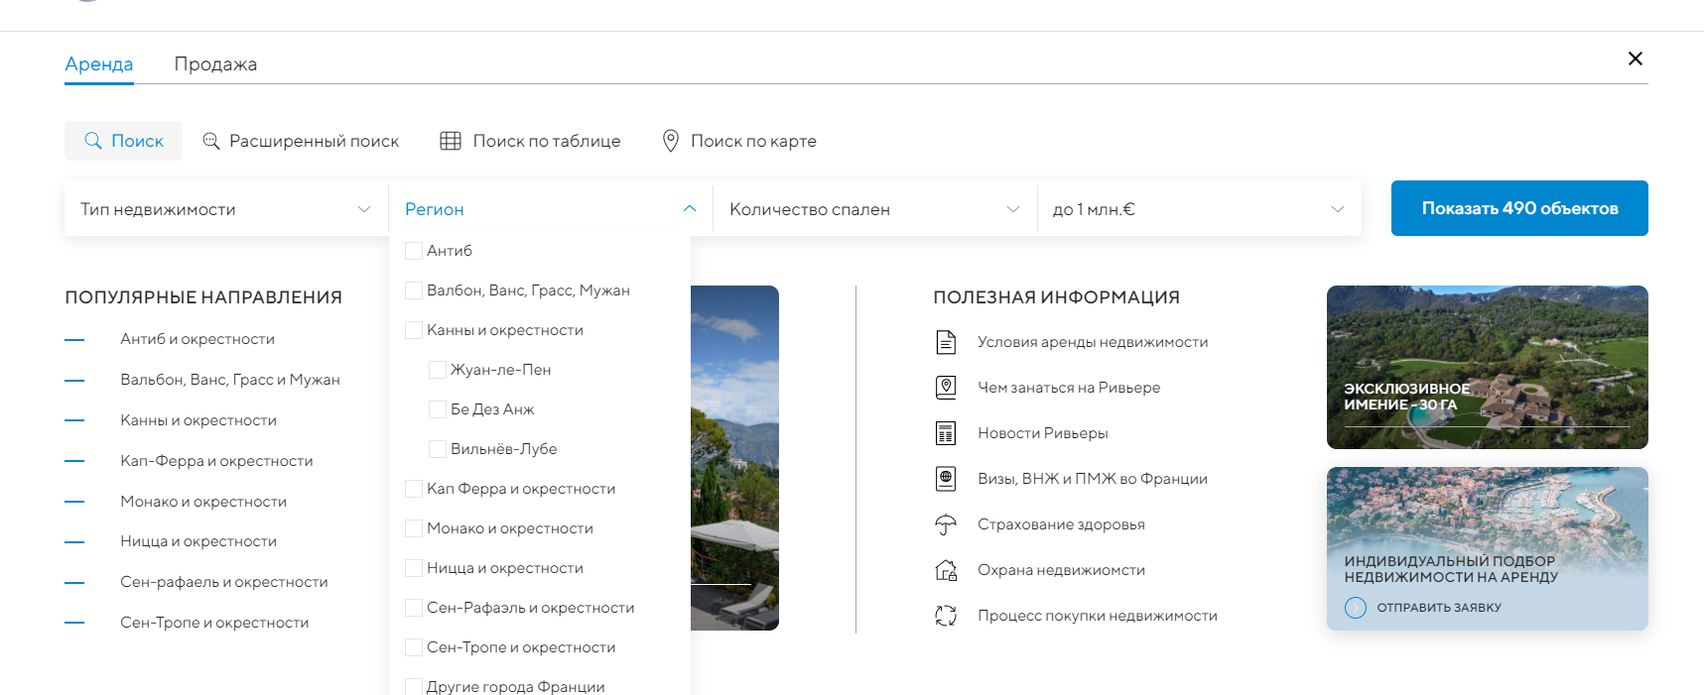Image resolution: width=1704 pixels, height=695 pixels.
Task: Check the Антиб region checkbox
Action: coord(414,251)
